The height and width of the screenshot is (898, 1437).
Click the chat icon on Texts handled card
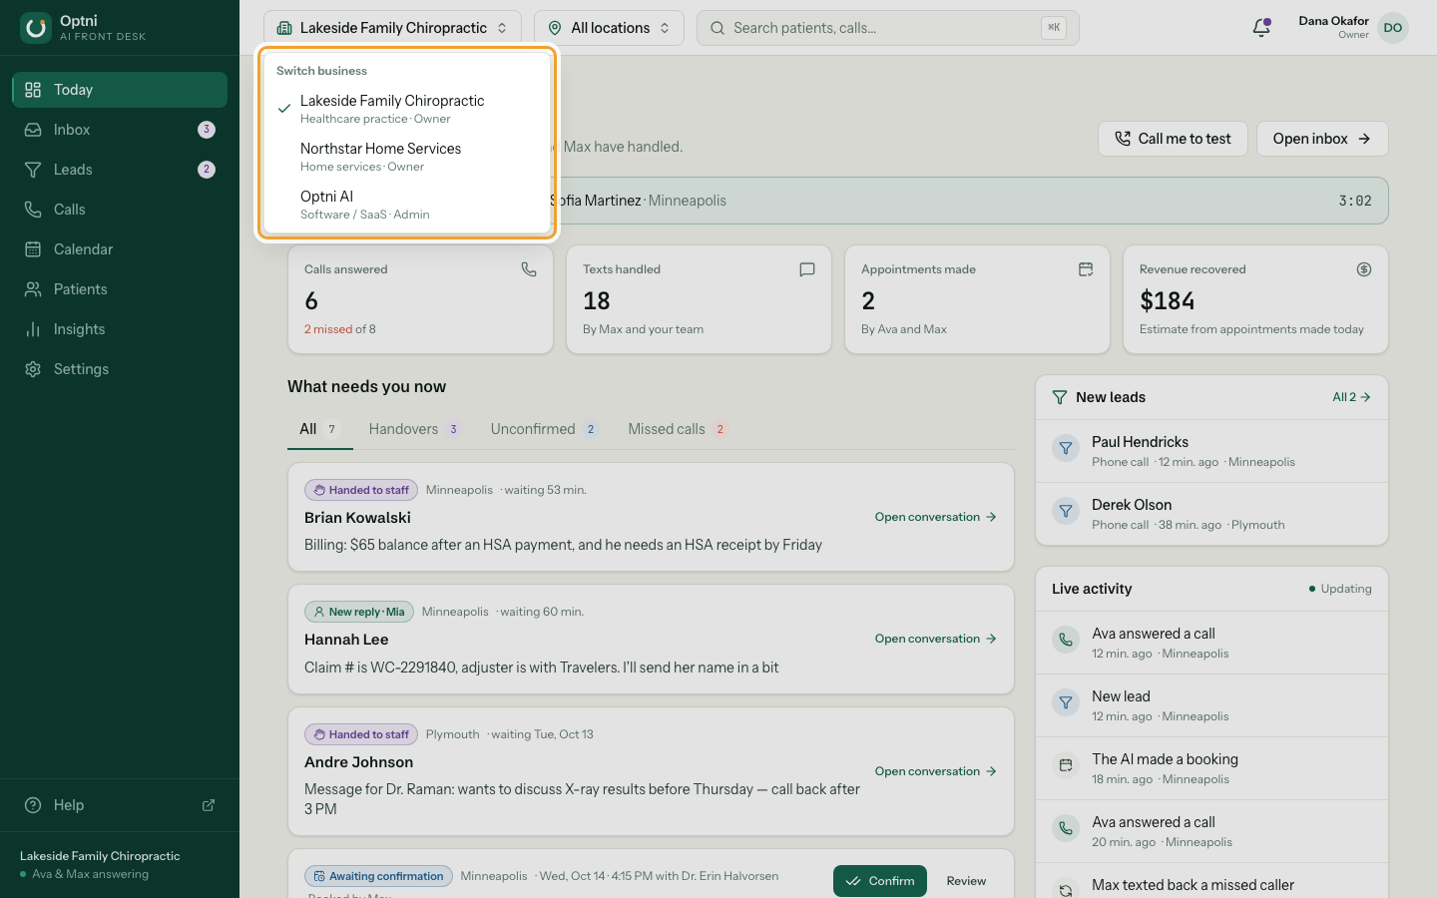(x=807, y=269)
